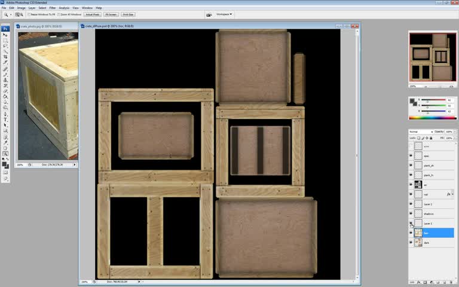
Task: Select the Pen tool
Action: point(5,114)
